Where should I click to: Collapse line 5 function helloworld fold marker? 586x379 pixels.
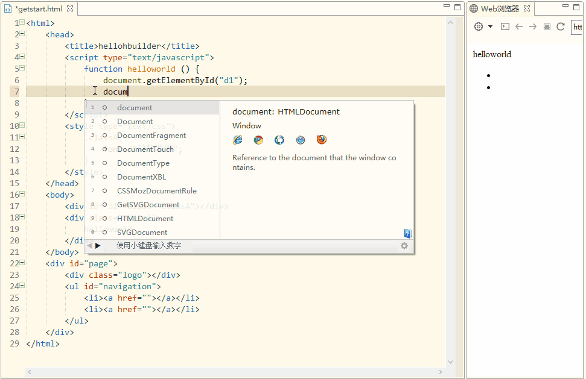(22, 68)
